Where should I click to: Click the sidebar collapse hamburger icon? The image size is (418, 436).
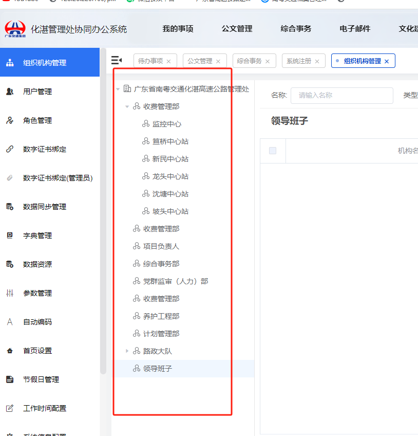click(117, 60)
